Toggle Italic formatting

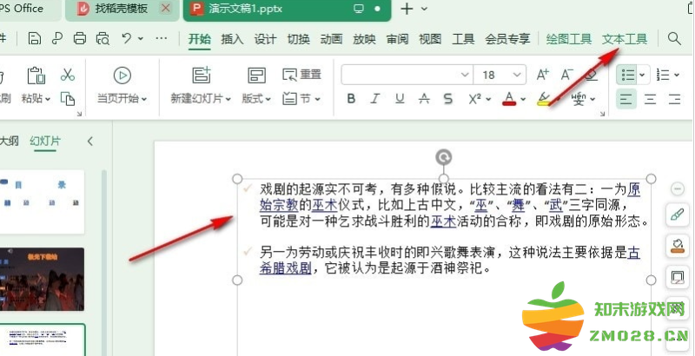click(x=375, y=99)
